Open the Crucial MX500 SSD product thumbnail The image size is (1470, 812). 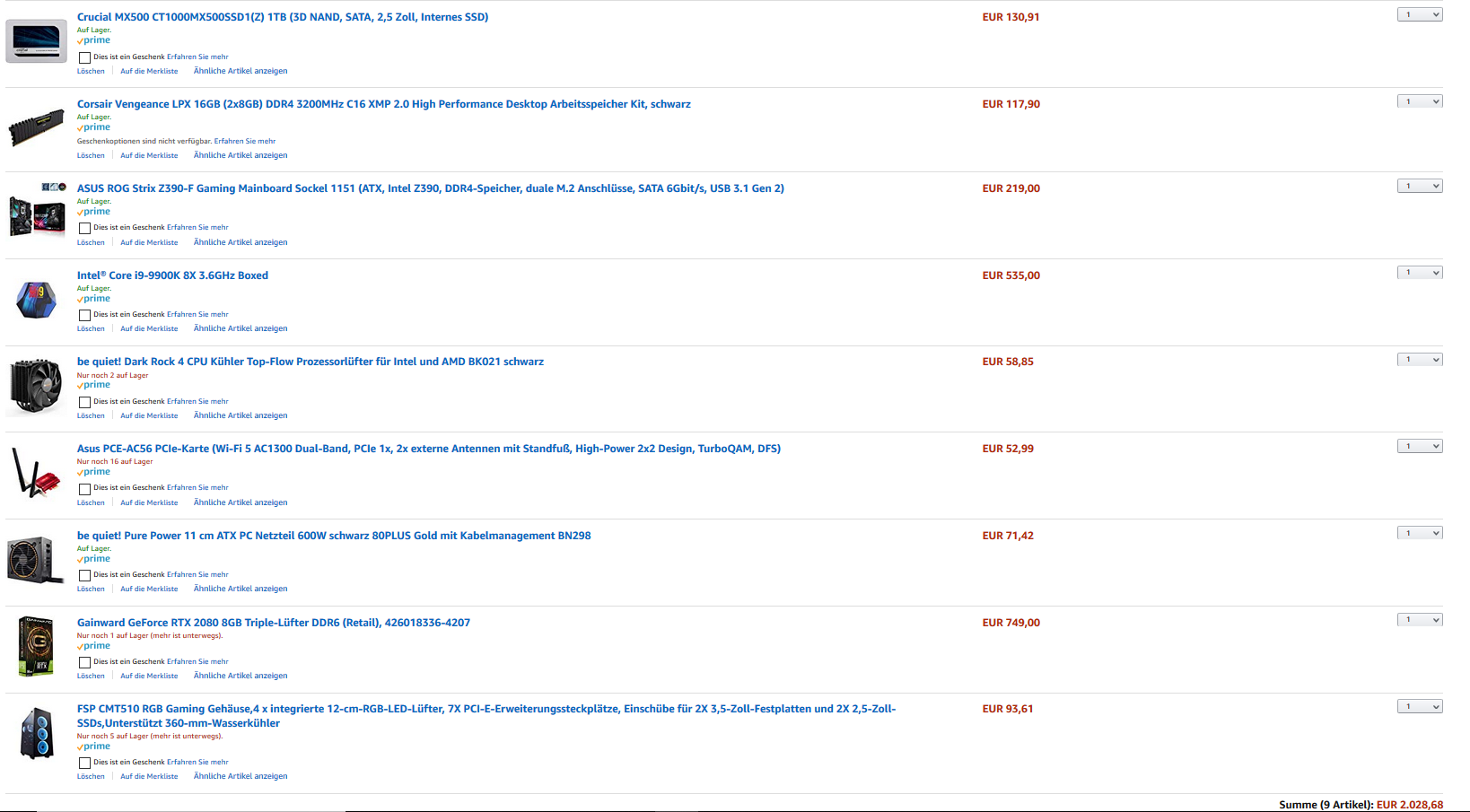[36, 41]
